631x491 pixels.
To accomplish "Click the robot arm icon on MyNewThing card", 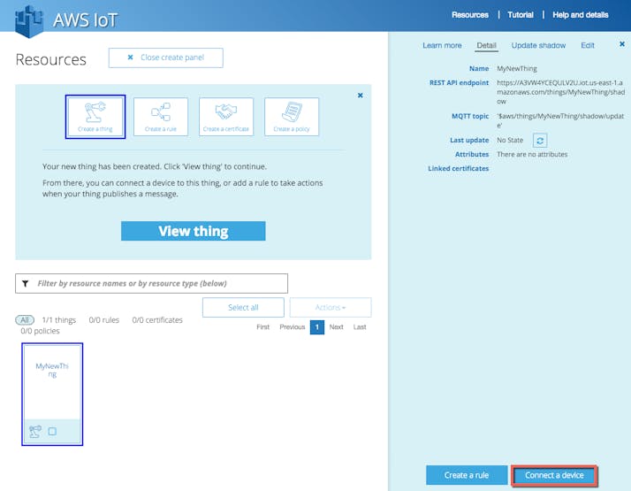I will [35, 432].
